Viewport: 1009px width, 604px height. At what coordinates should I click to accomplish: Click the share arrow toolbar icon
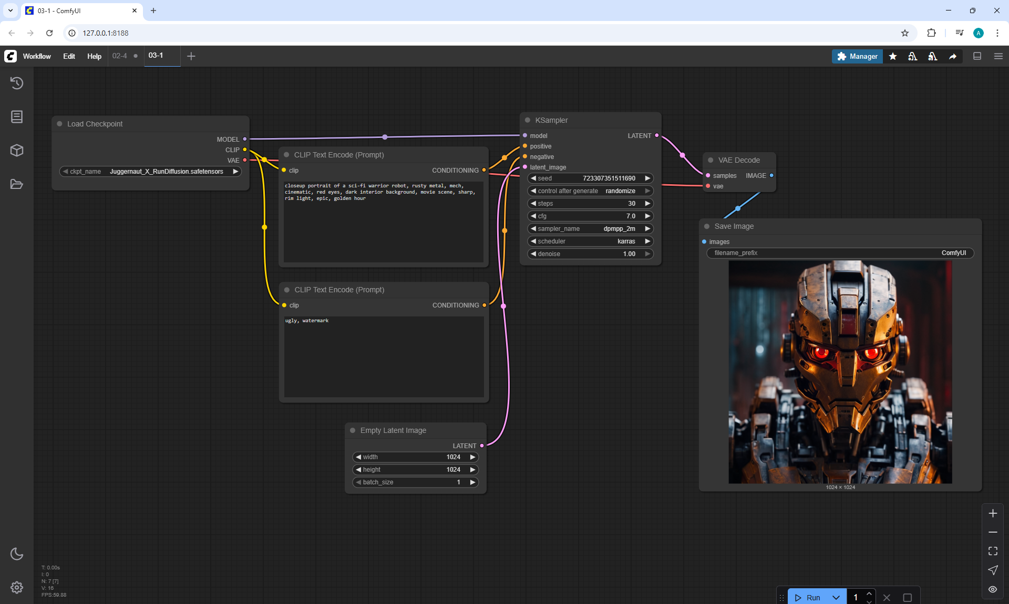[953, 56]
